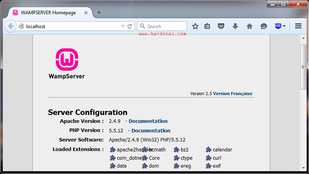Click the PHP version value '5.5.12'

(116, 131)
